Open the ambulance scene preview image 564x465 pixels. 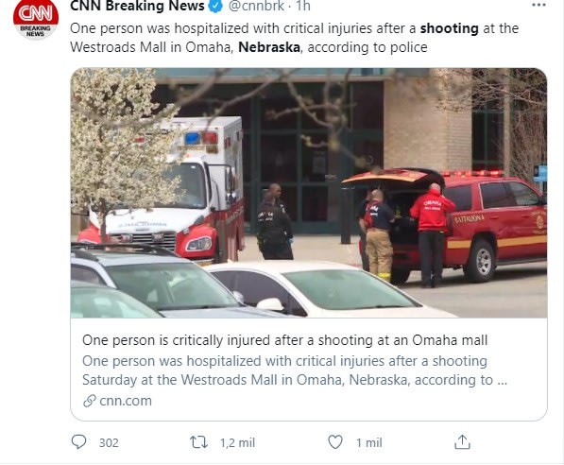coord(309,193)
